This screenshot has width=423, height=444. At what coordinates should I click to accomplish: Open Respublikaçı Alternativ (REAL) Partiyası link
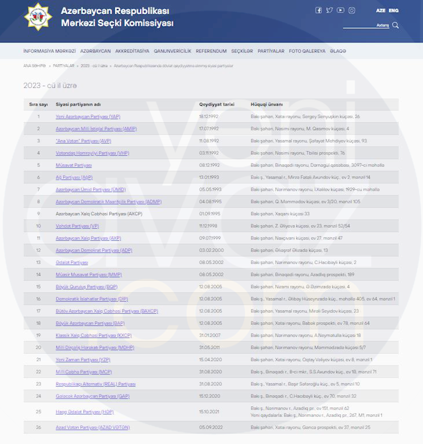click(x=96, y=384)
